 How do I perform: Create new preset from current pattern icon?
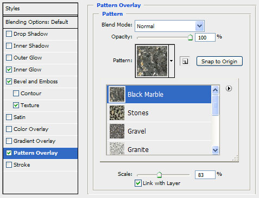[185, 61]
